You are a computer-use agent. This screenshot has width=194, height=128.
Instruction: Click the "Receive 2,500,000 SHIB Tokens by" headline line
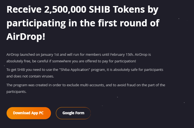coord(82,10)
